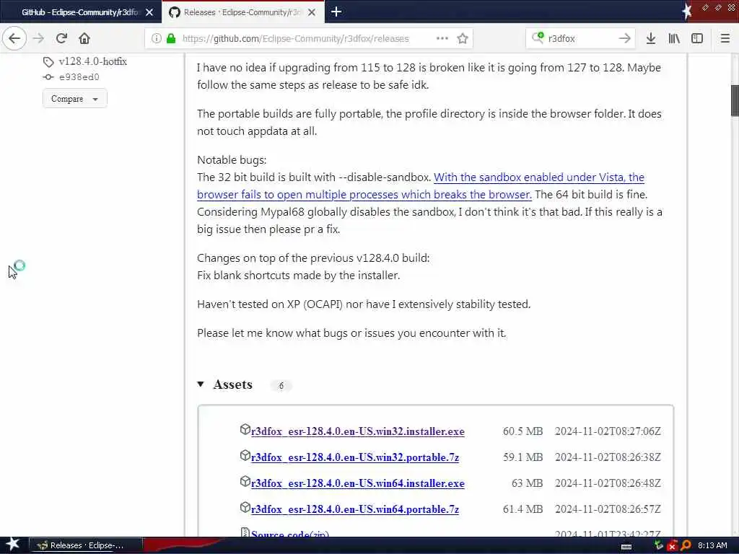Click the 60.5 MB file size
Screen dimensions: 739x554
tap(522, 431)
